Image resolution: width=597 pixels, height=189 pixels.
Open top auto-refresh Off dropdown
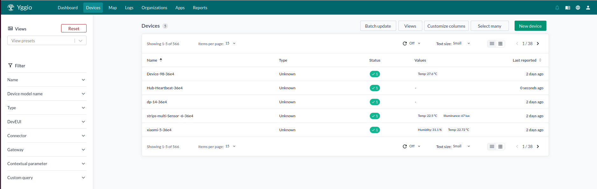[x=415, y=44]
